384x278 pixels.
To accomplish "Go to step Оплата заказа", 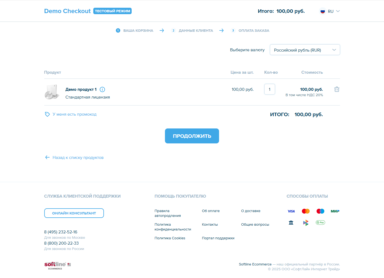I will [253, 31].
